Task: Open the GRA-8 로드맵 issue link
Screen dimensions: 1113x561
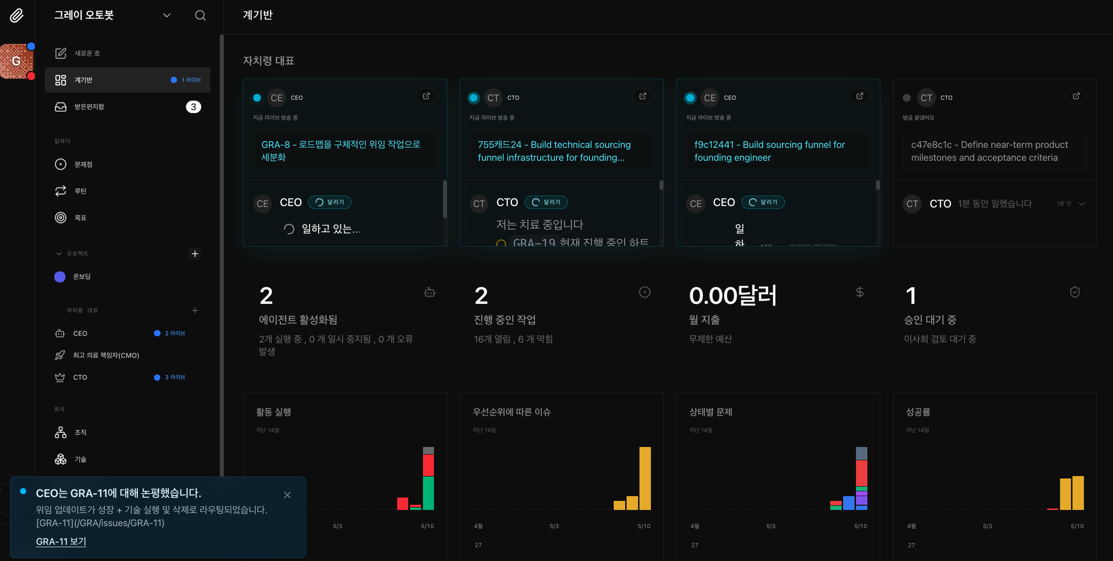Action: tap(345, 151)
